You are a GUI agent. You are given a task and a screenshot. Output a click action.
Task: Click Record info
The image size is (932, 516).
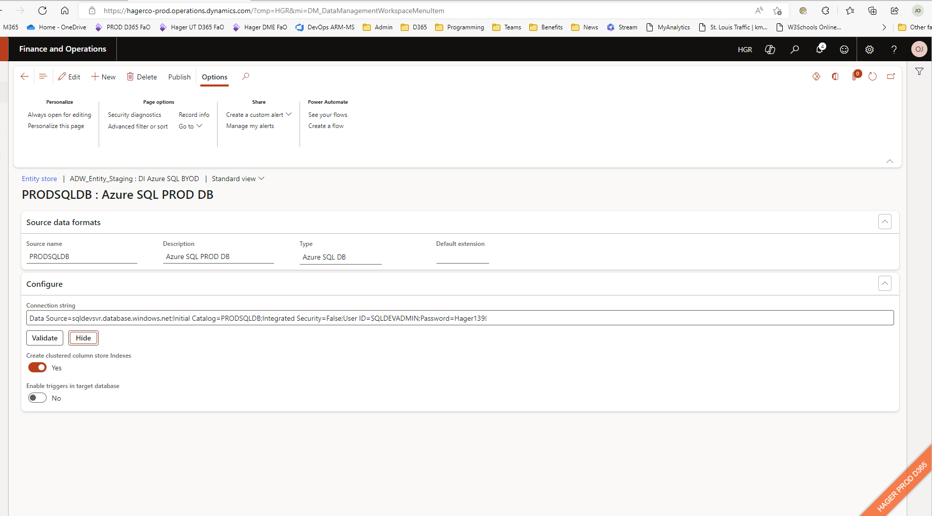coord(194,115)
